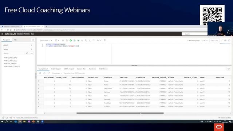
Task: Click the Data Load button
Action: pyautogui.click(x=214, y=40)
